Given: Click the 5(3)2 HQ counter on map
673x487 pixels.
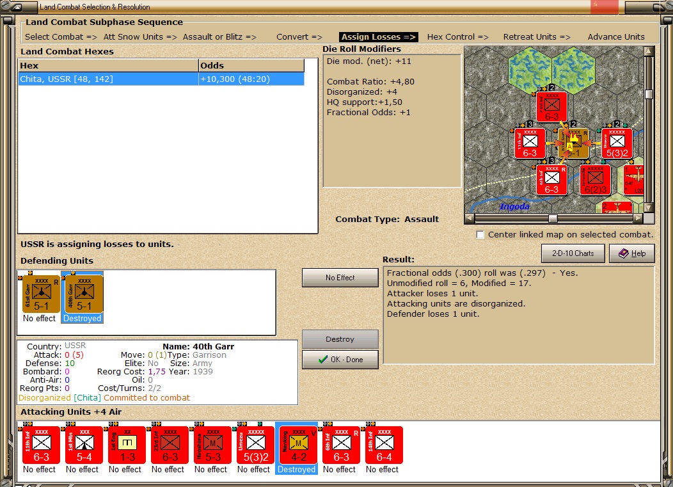Looking at the screenshot, I should (x=617, y=143).
